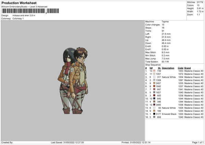This screenshot has width=205, height=145.
Task: Pick the orange-brown swatch in stop row 6
Action: point(154,86)
